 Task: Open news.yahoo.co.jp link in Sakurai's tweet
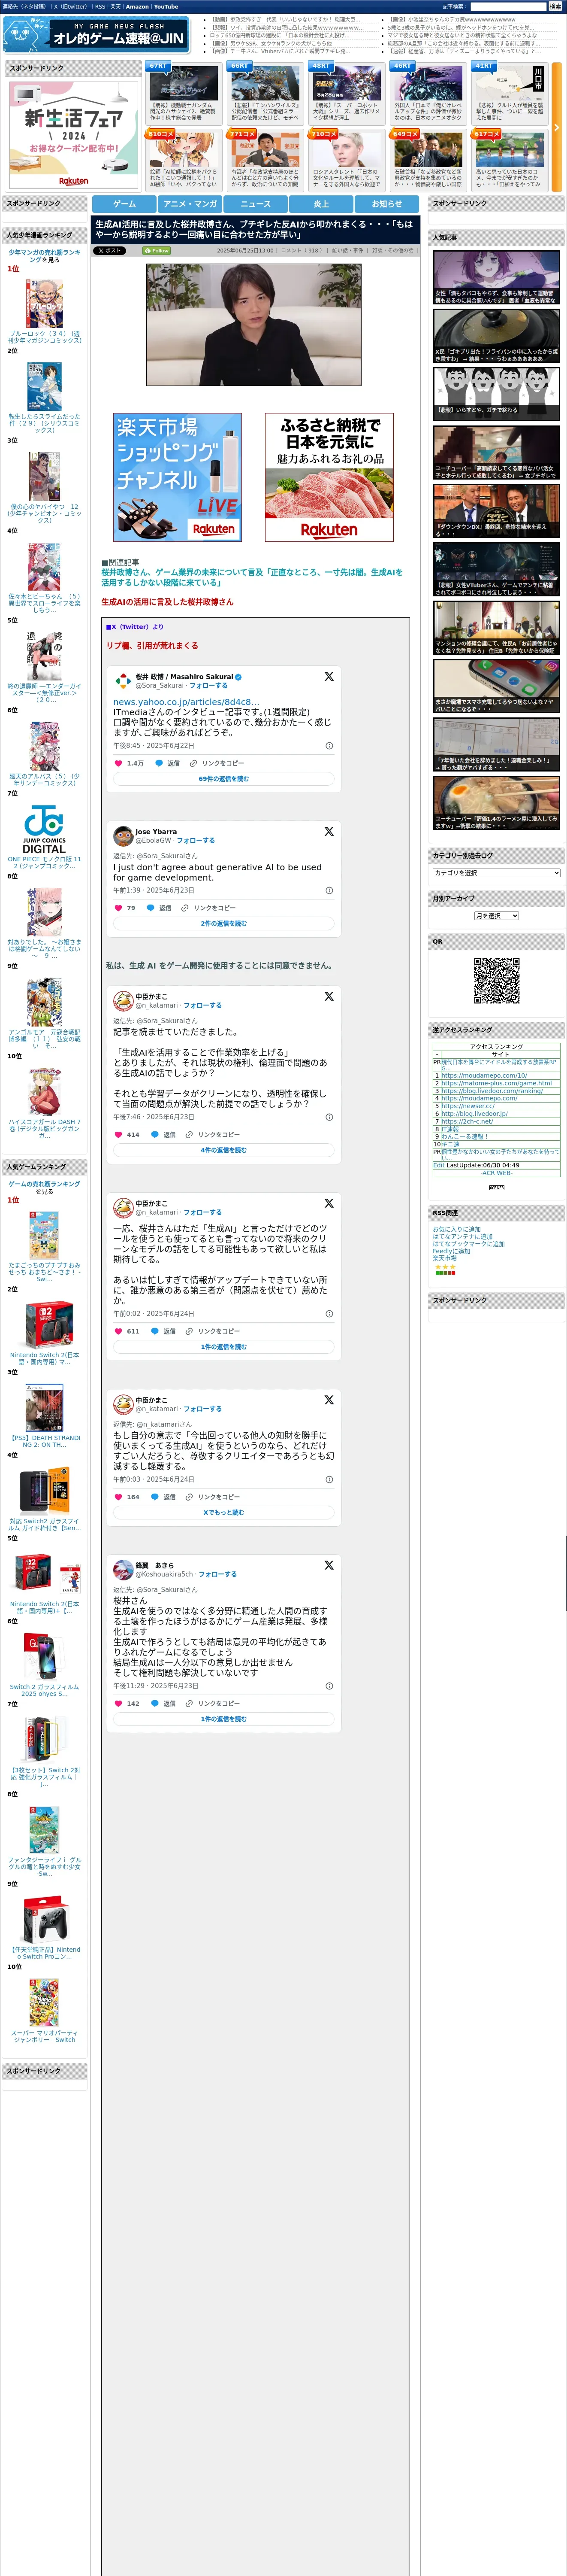186,702
